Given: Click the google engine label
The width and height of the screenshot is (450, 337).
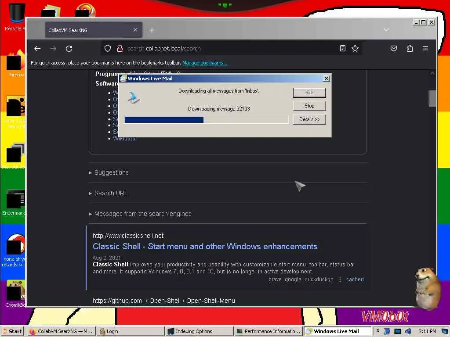Looking at the screenshot, I should click(x=293, y=280).
